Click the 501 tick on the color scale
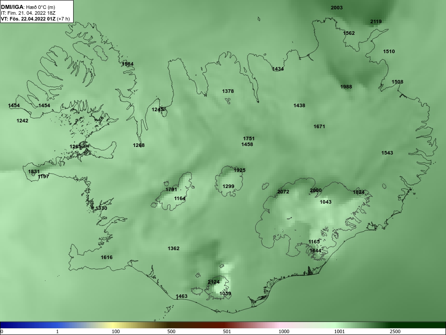Image resolution: width=446 pixels, height=335 pixels. (227, 331)
